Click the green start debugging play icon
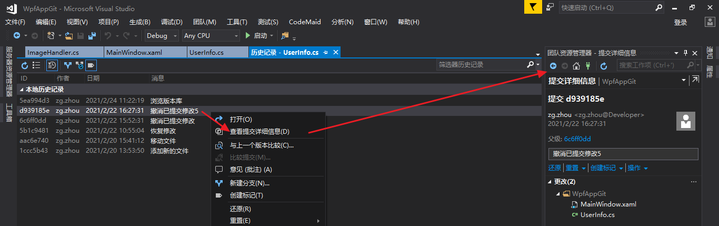 248,36
